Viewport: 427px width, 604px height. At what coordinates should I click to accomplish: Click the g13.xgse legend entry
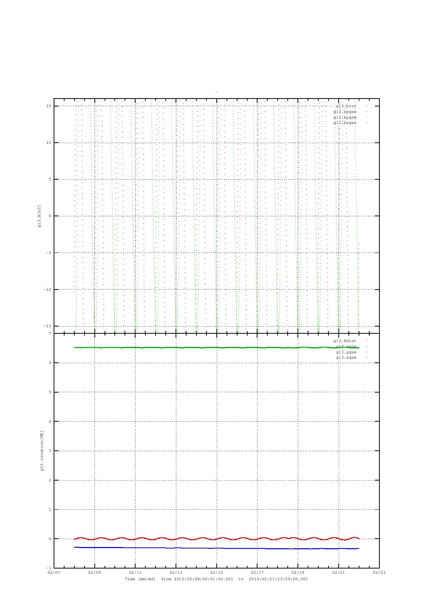tap(346, 347)
